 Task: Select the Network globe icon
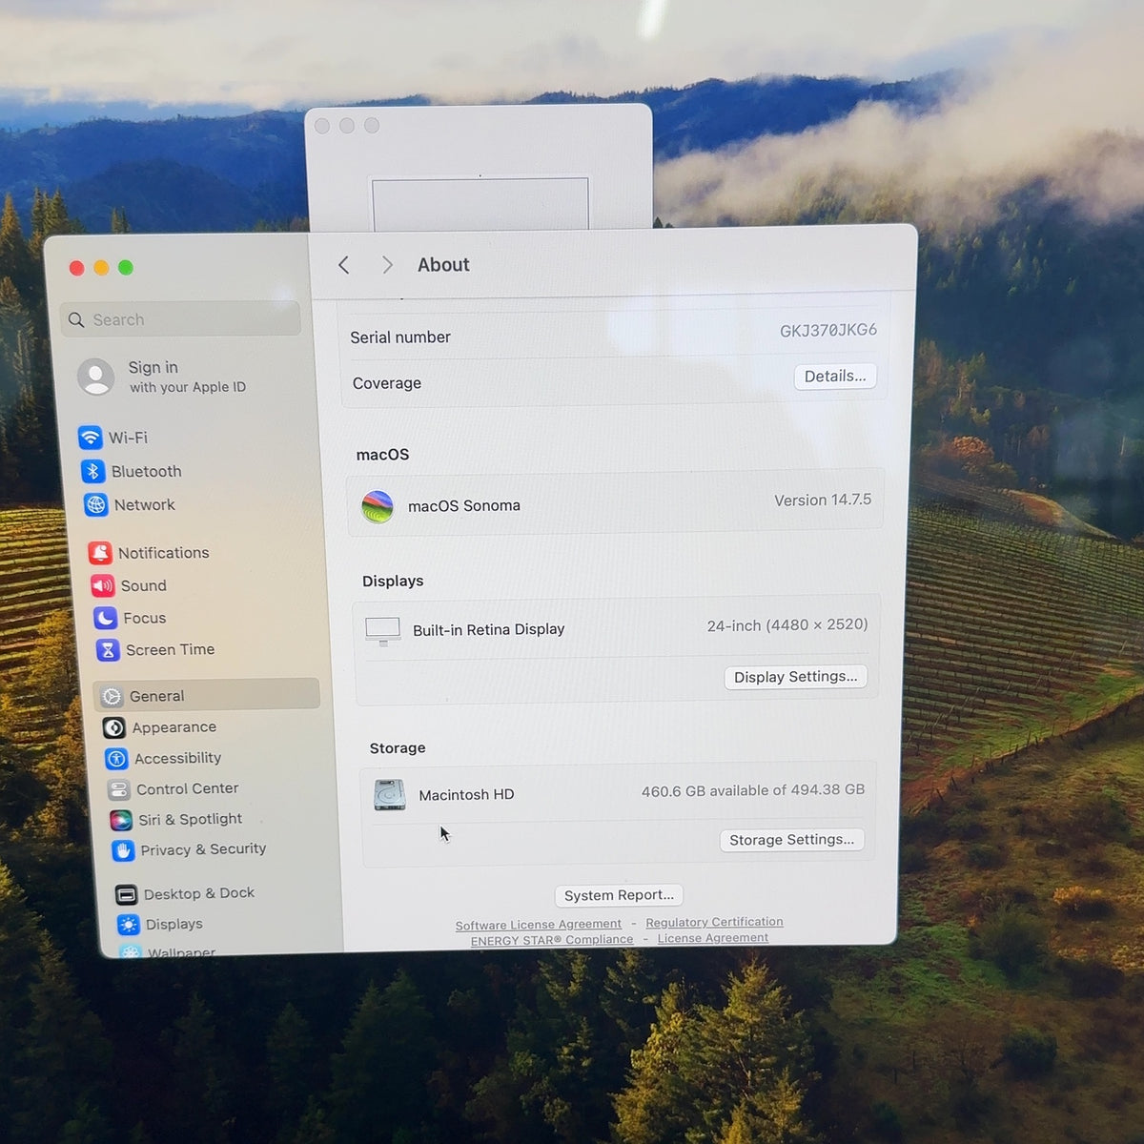(96, 505)
